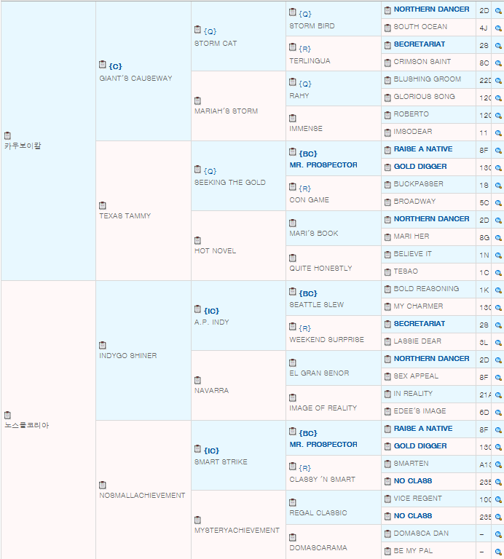Open the NO CLASS link under REGAL CLASSIC
The width and height of the screenshot is (504, 559).
(413, 516)
